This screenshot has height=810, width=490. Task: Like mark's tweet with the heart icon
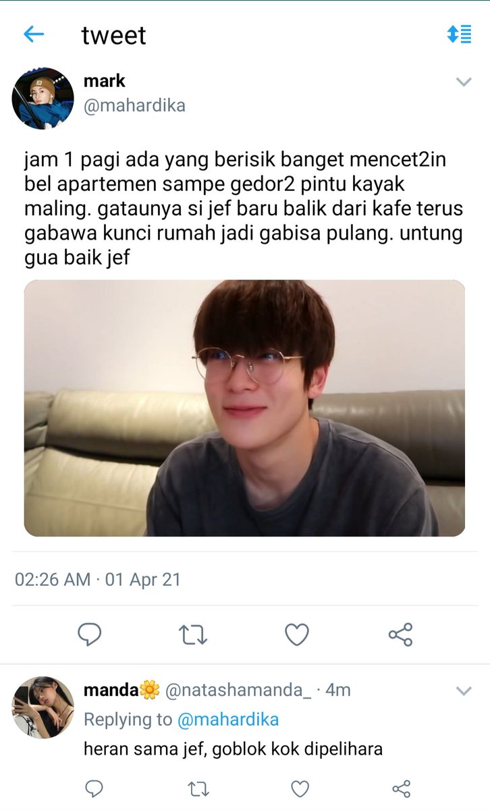point(296,634)
